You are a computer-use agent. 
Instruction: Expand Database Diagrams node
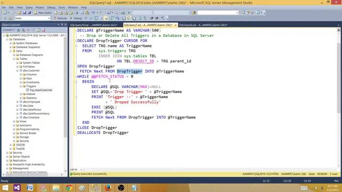pyautogui.click(x=14, y=55)
